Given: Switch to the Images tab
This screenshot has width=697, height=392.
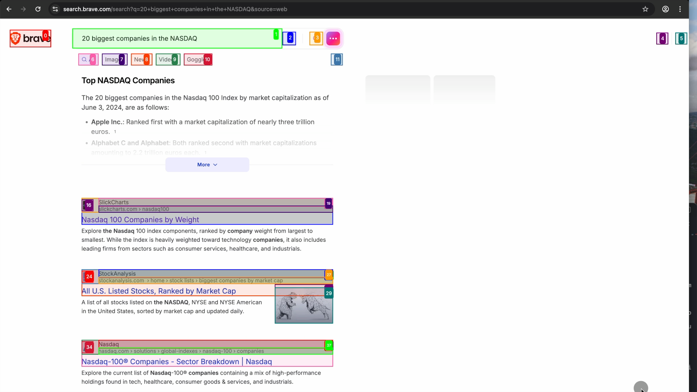Looking at the screenshot, I should click(114, 60).
